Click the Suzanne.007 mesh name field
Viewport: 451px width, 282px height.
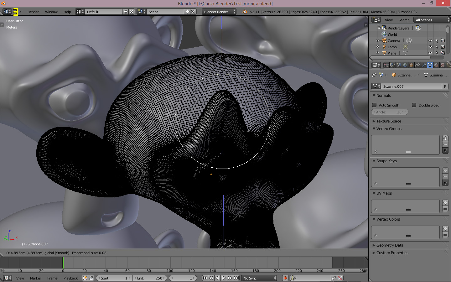(412, 86)
